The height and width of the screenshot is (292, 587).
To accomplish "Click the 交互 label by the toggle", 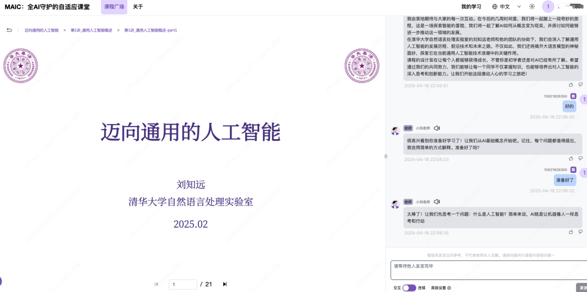I will (x=397, y=288).
